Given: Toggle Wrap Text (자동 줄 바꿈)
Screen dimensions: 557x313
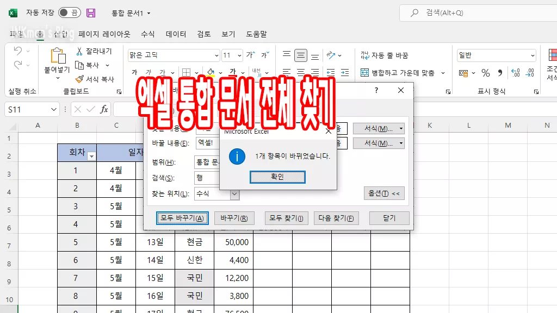Looking at the screenshot, I should tap(384, 55).
